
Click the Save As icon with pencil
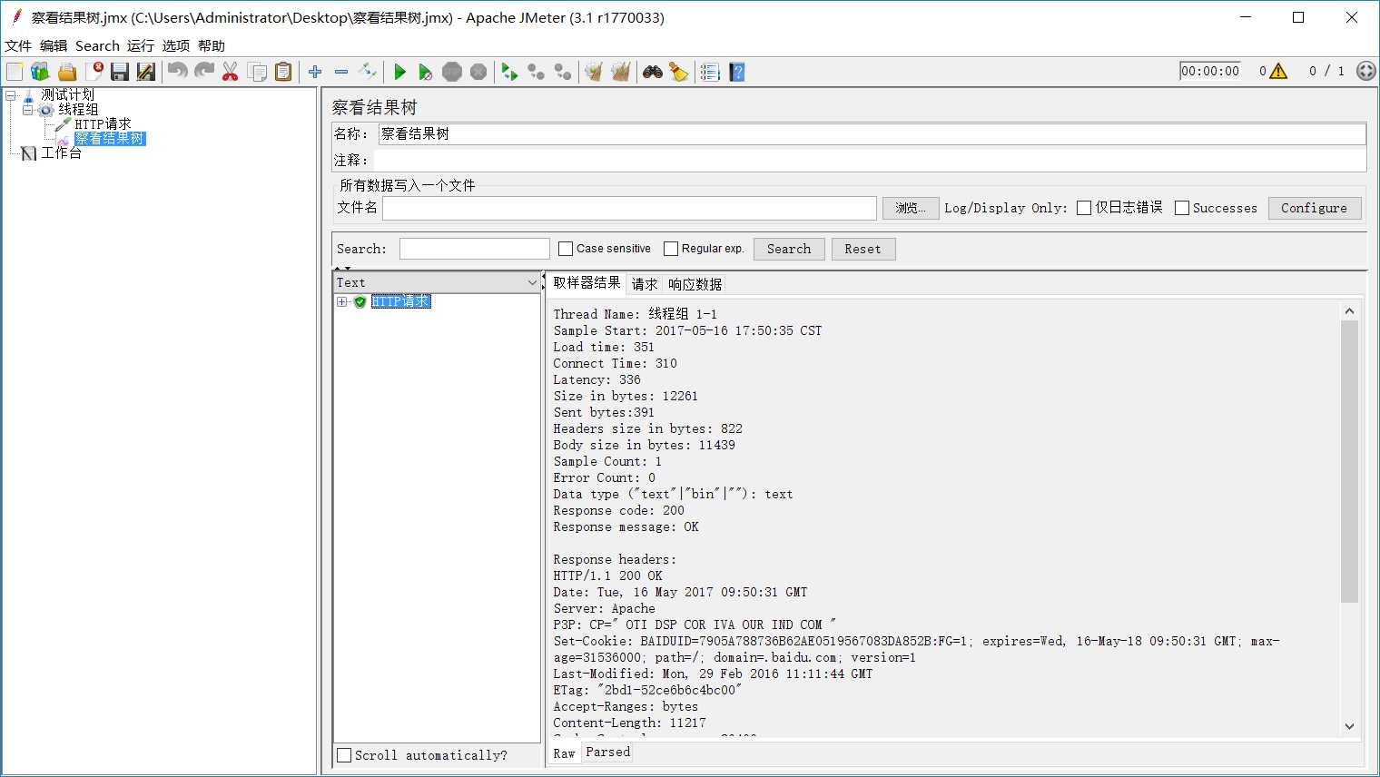pos(146,72)
